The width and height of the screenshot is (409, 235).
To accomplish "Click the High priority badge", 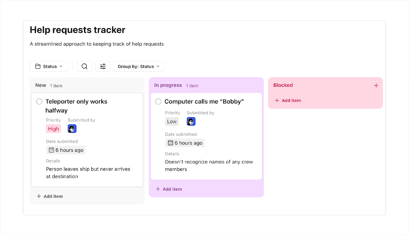I will tap(53, 129).
